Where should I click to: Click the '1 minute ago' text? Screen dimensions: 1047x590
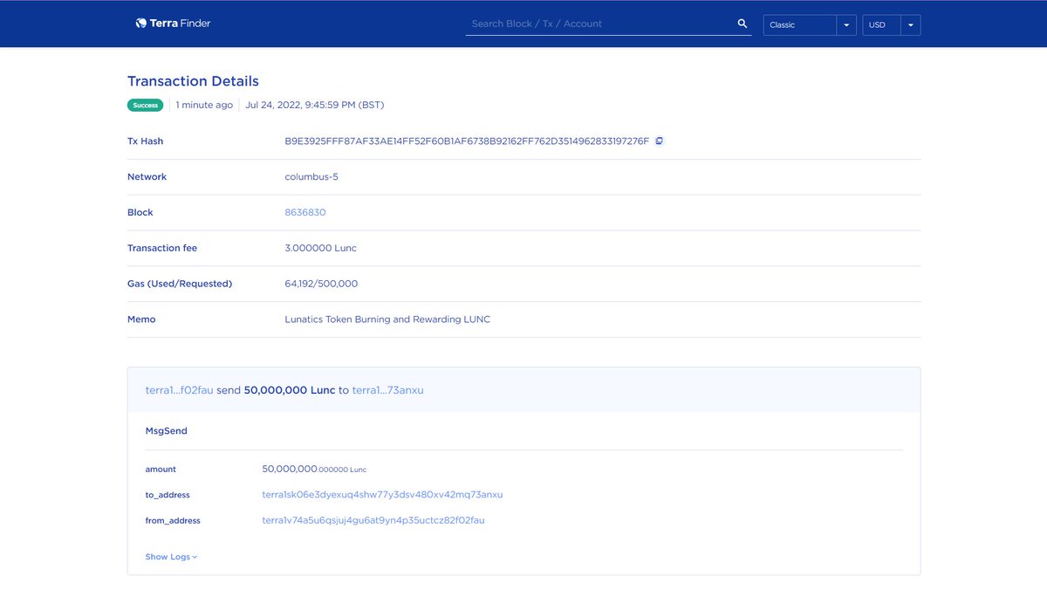point(204,105)
